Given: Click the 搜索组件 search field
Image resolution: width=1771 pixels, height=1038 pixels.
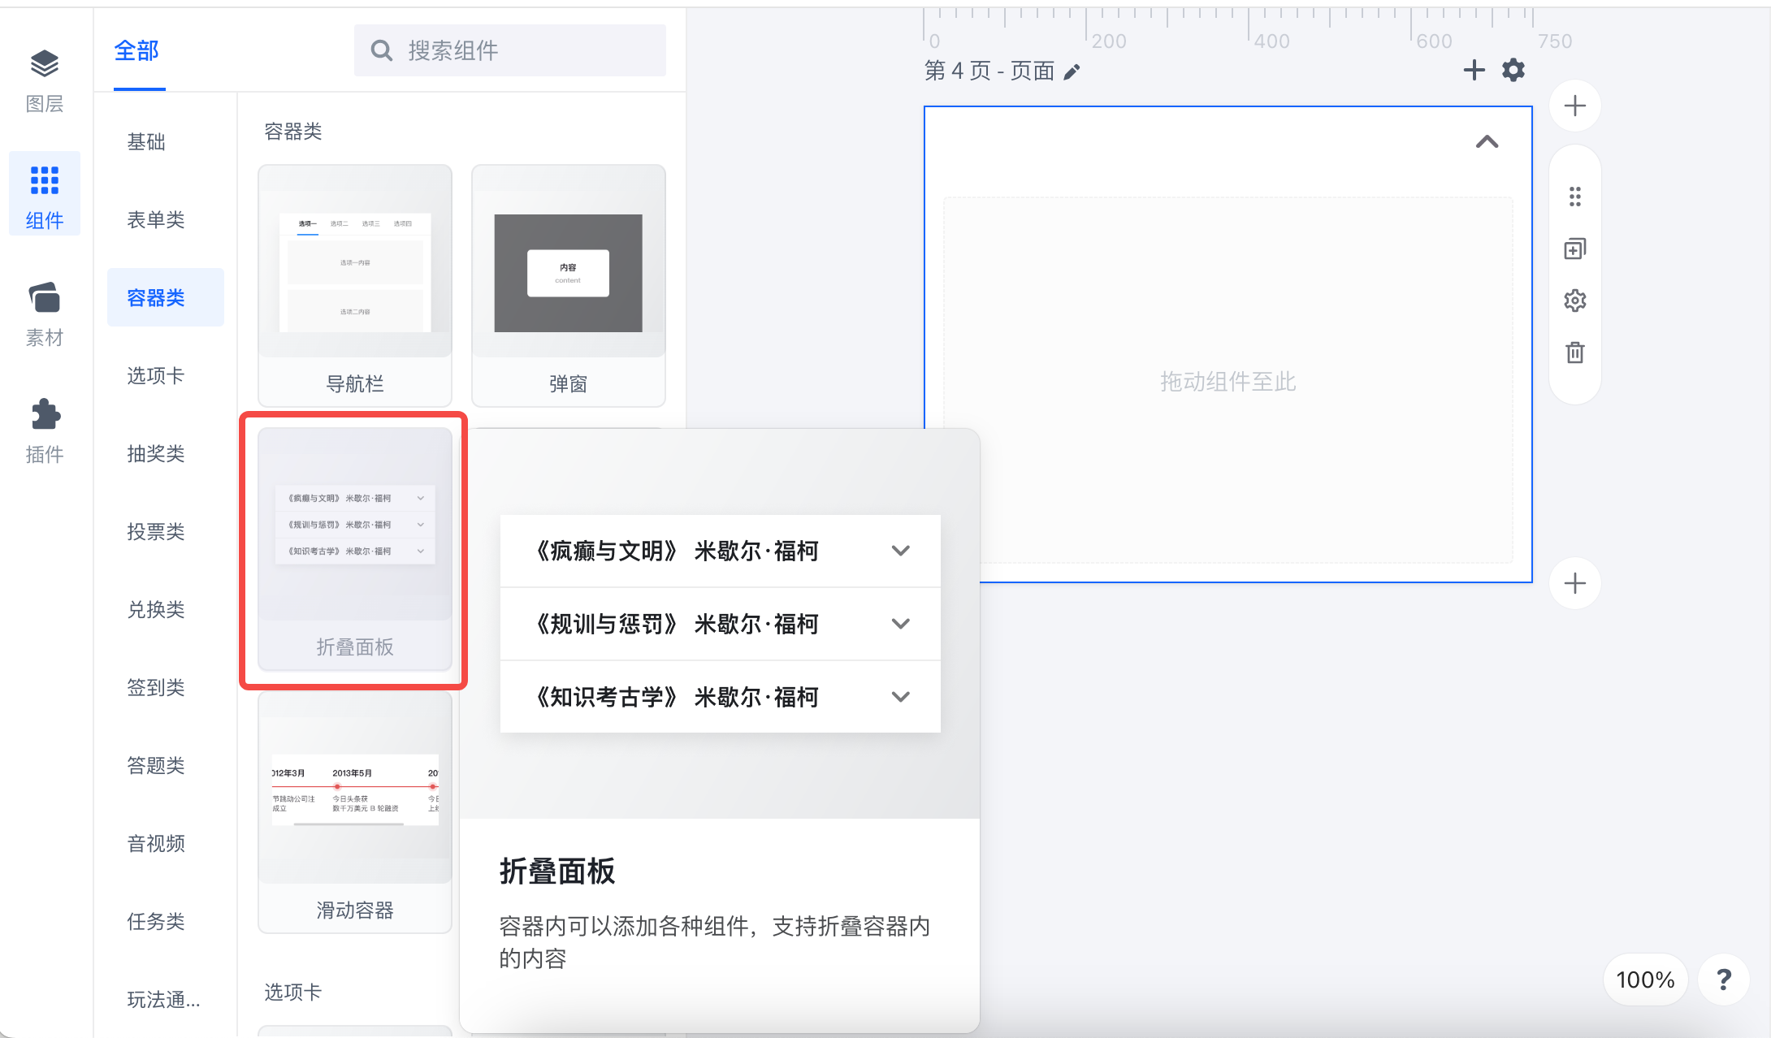Looking at the screenshot, I should click(x=510, y=50).
